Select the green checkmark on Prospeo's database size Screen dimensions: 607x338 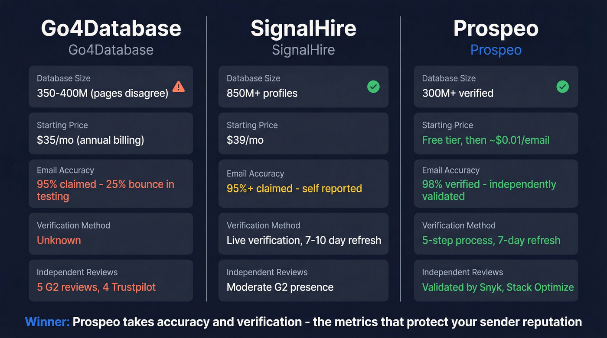[x=562, y=87]
